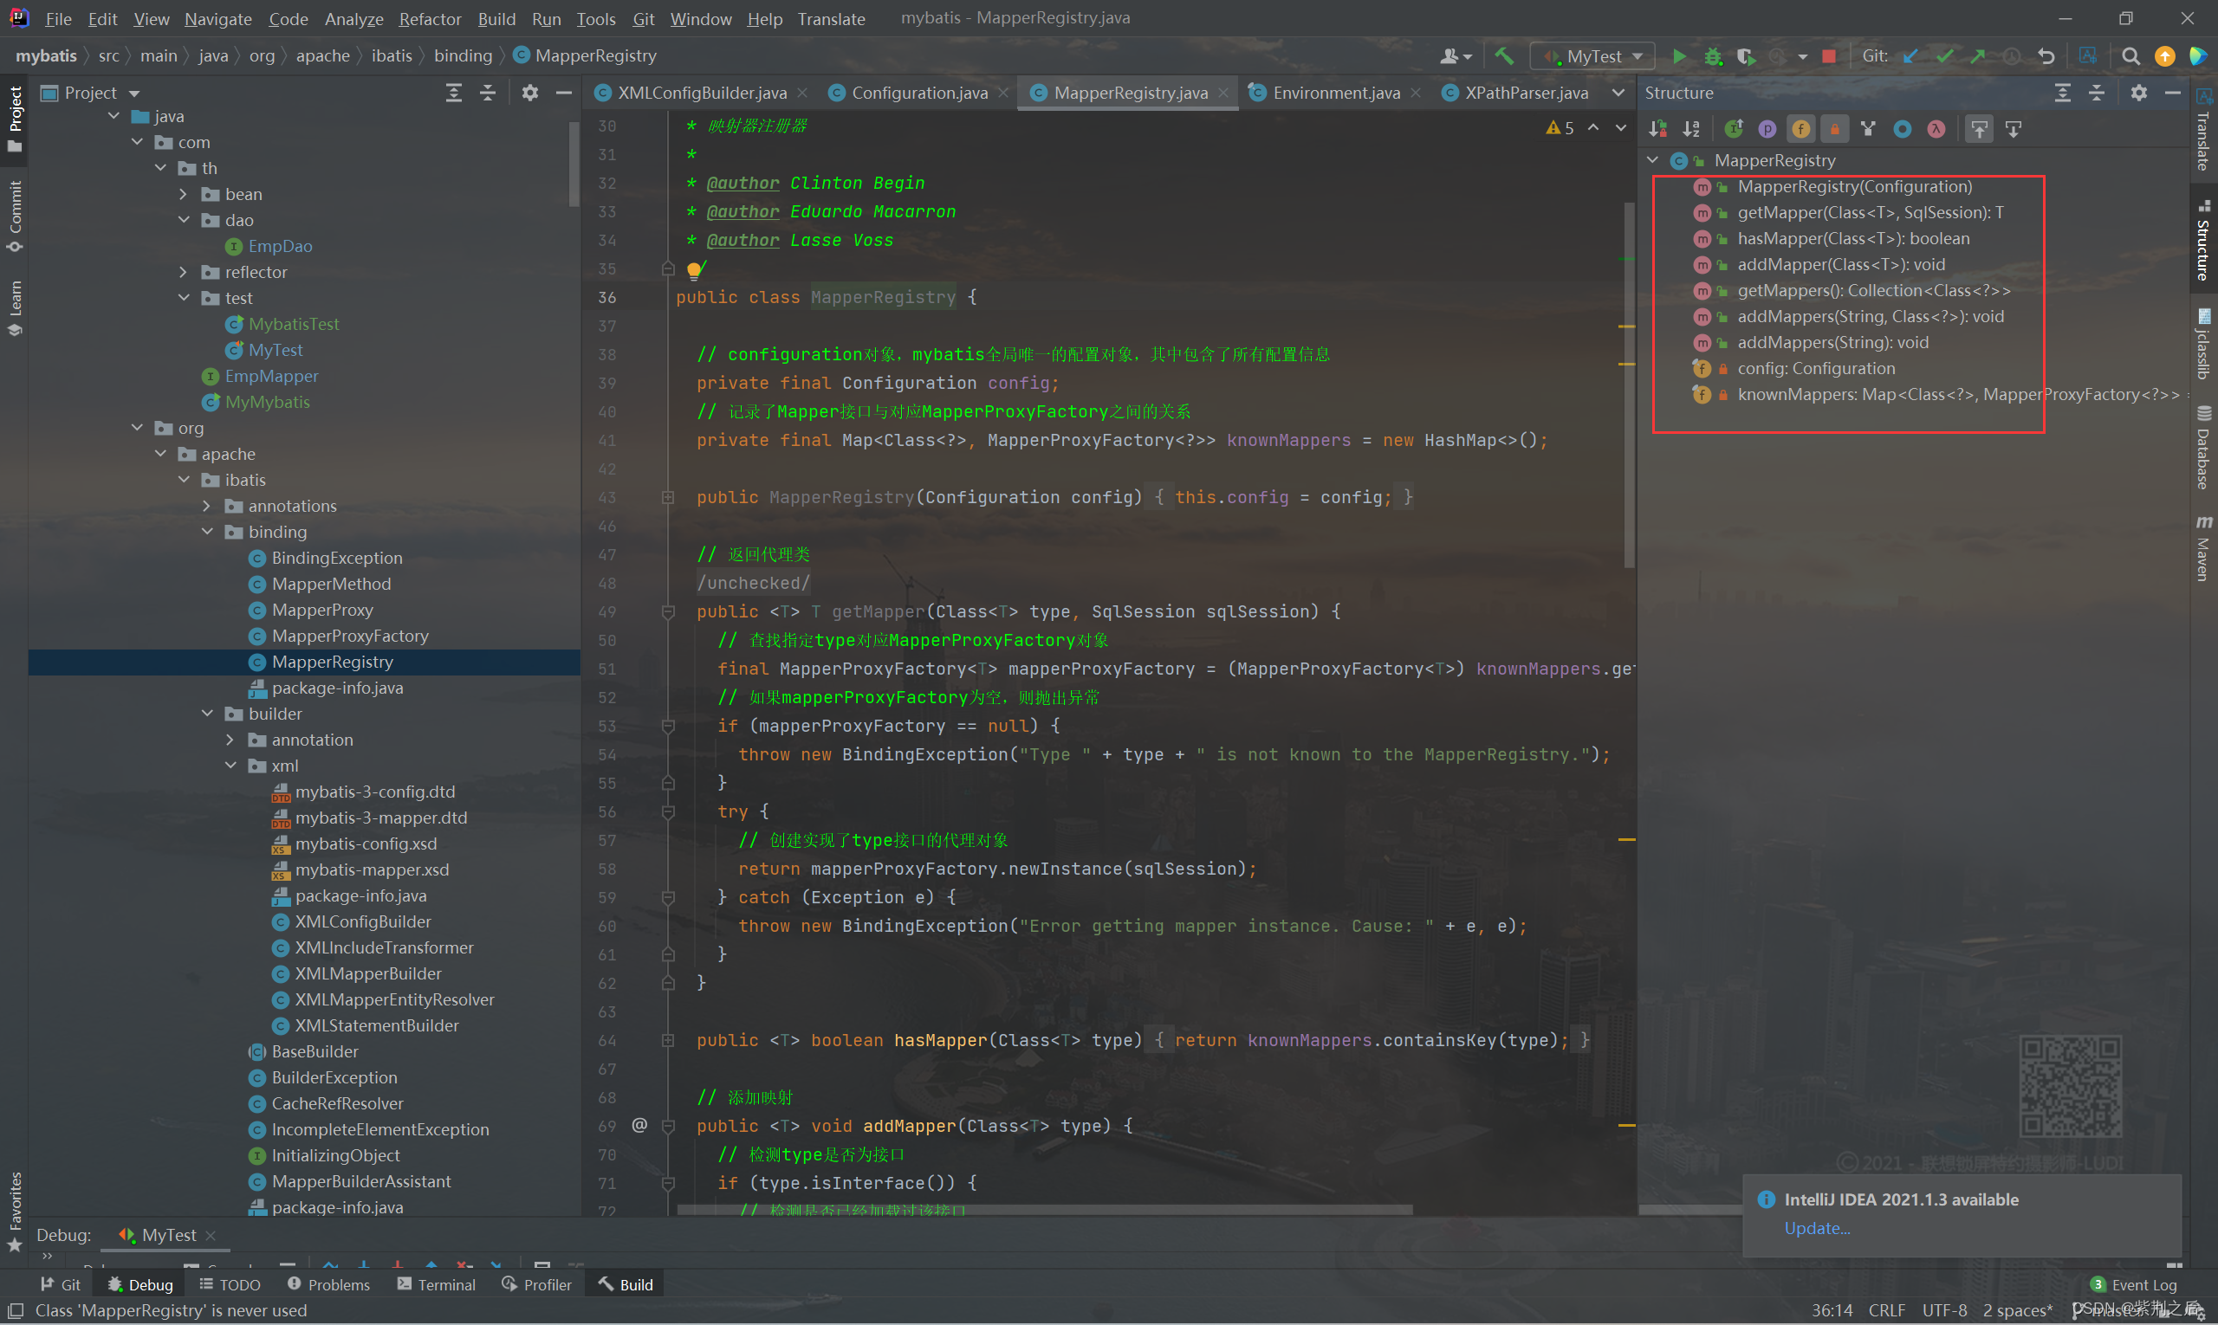Expand the annotation folder under builder
Screen dimensions: 2218x1325
[230, 740]
